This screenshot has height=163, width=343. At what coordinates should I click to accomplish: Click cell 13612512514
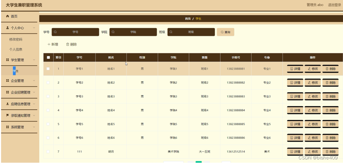click(236, 152)
